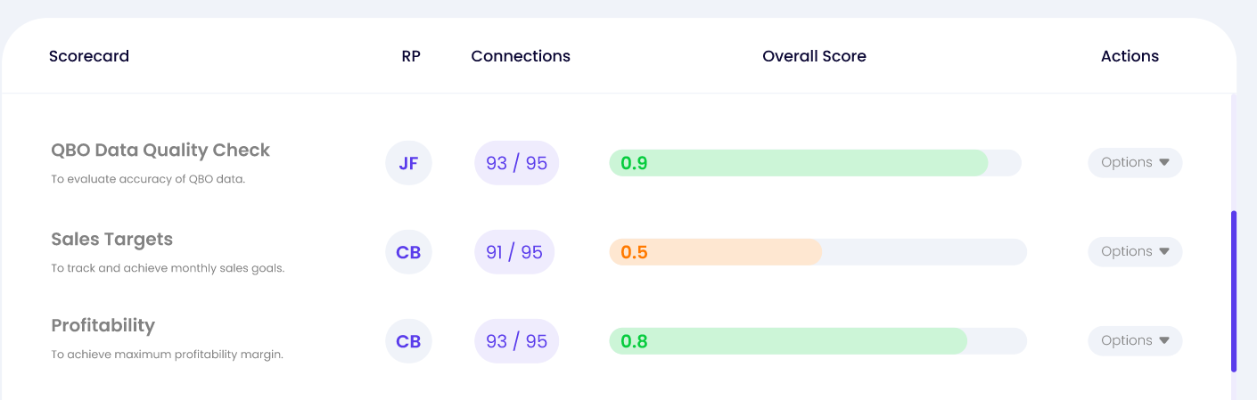Click the purple vertical scrollbar thumb
Image resolution: width=1257 pixels, height=400 pixels.
coord(1234,291)
